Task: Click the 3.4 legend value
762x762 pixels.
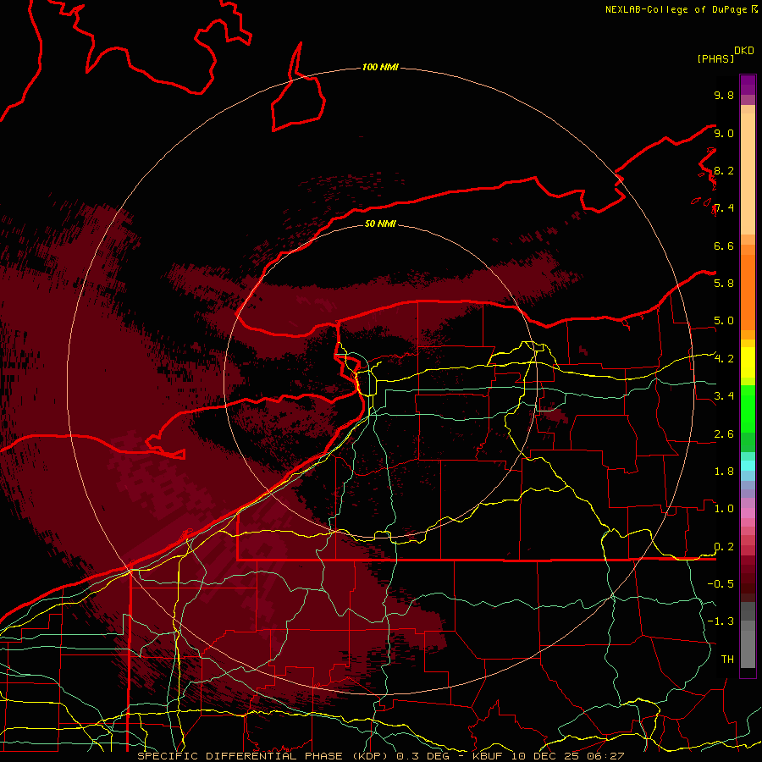Action: [x=724, y=395]
